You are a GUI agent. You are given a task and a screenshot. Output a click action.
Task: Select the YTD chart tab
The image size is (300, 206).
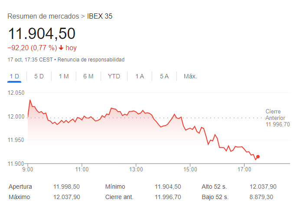(114, 76)
